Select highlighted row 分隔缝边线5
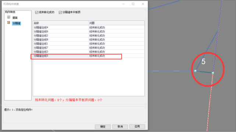Viewport: 236px width, 132px height. (89, 56)
